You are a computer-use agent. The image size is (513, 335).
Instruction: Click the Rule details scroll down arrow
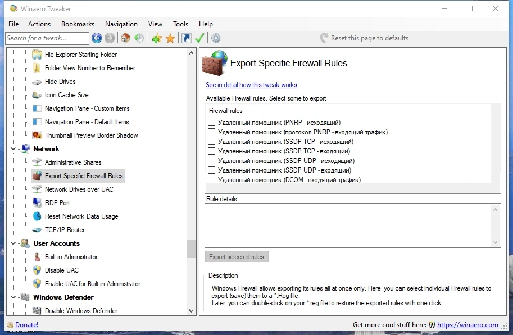click(x=495, y=242)
